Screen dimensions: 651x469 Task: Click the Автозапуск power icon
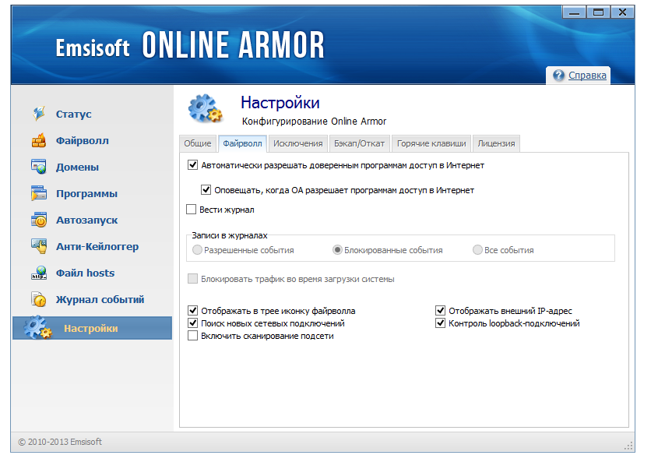[x=39, y=220]
